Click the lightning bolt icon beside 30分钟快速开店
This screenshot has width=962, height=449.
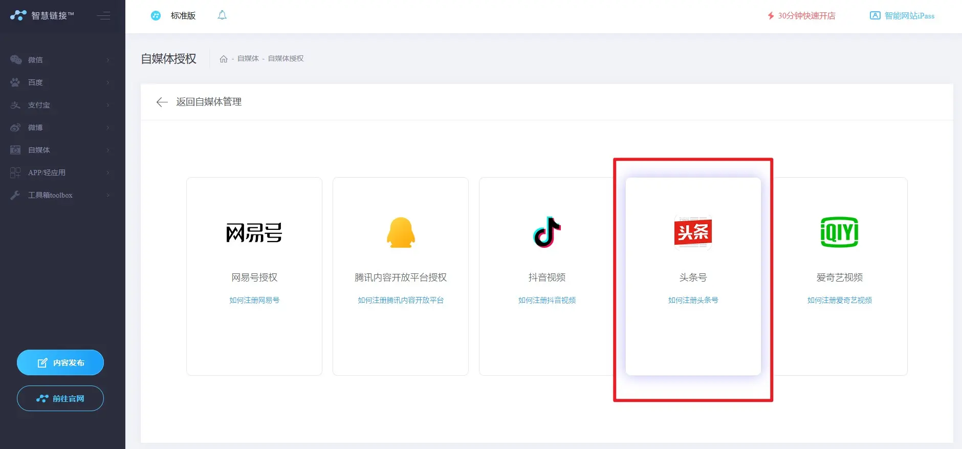coord(771,16)
